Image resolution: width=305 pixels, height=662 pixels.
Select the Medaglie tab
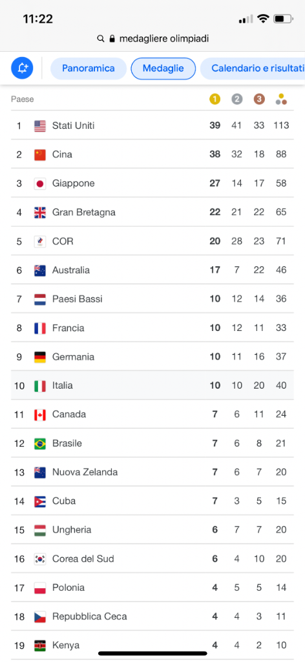pos(163,69)
